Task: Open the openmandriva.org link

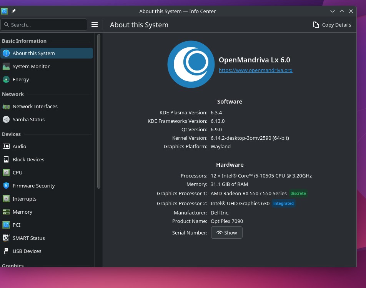Action: pyautogui.click(x=255, y=70)
